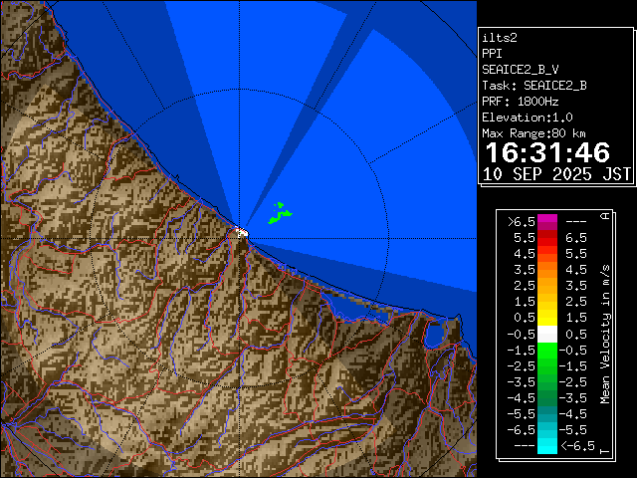Select the yellow 1.5 to 2.5 swatch
The image size is (637, 478).
[546, 302]
